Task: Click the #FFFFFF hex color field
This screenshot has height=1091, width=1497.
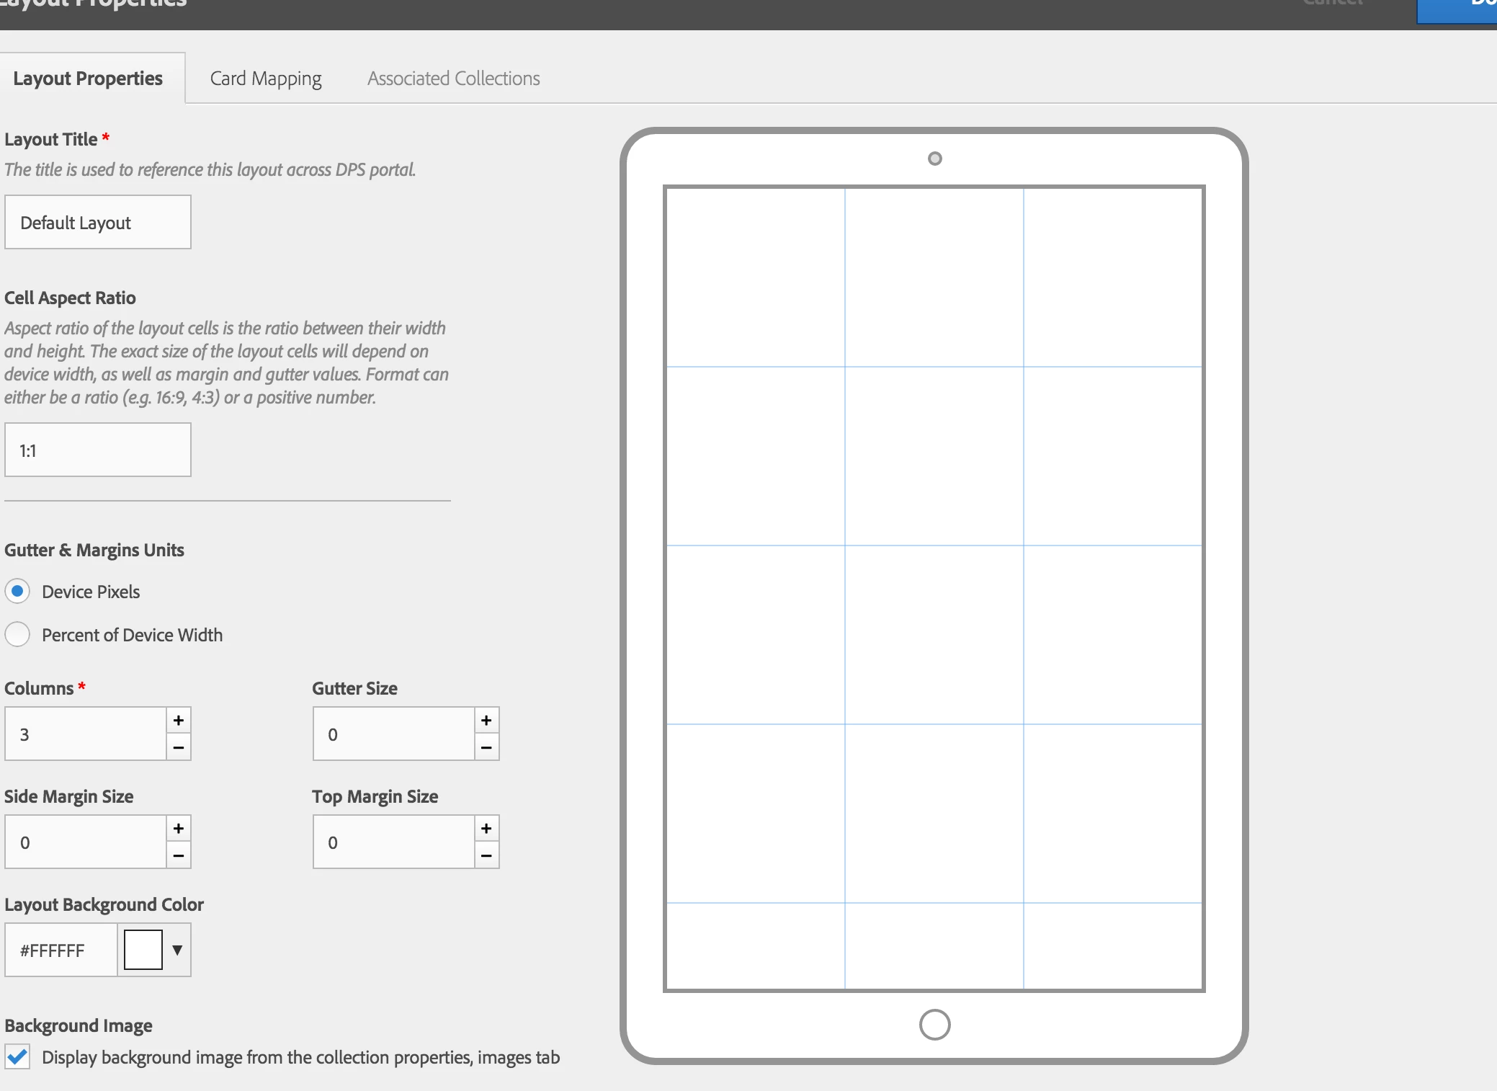Action: pyautogui.click(x=61, y=950)
